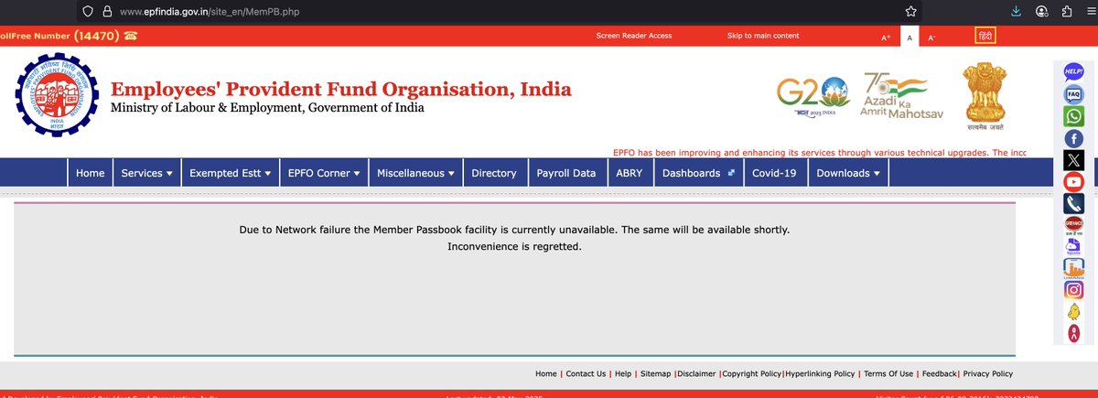Decrease font size with A-

[x=932, y=38]
